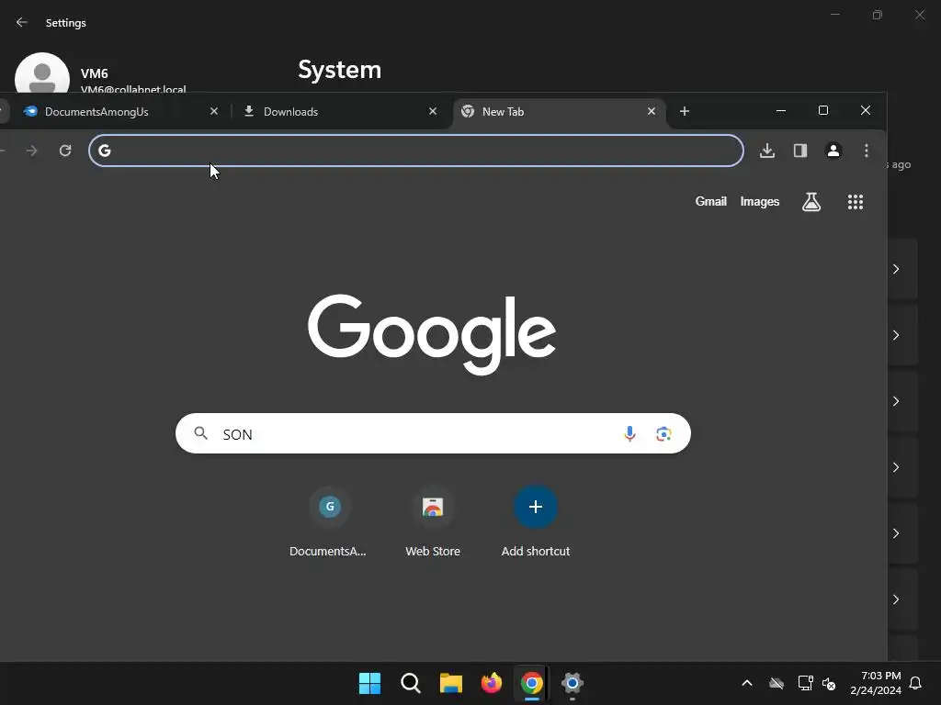Reload the page in Chrome
Screen dimensions: 941x705
click(65, 151)
